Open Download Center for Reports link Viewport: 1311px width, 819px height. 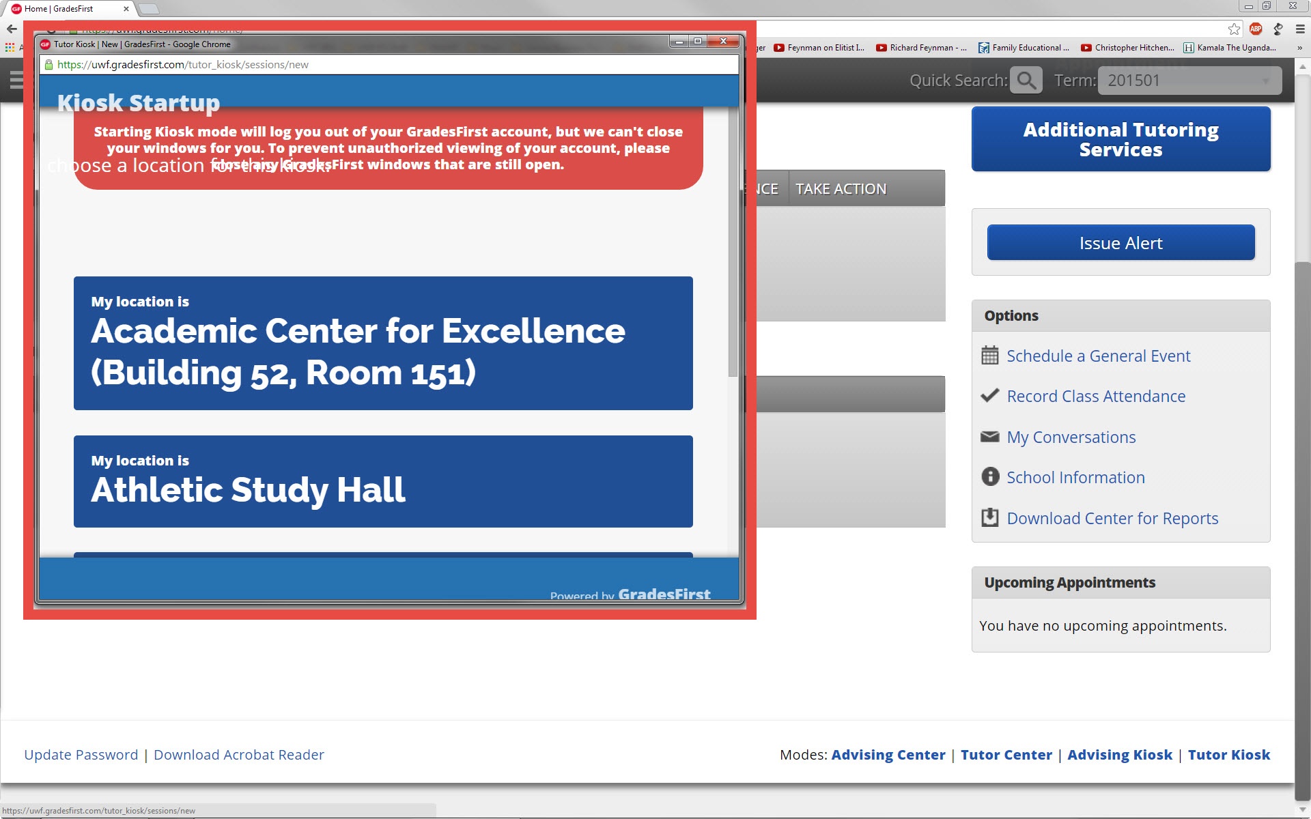[x=1112, y=518]
